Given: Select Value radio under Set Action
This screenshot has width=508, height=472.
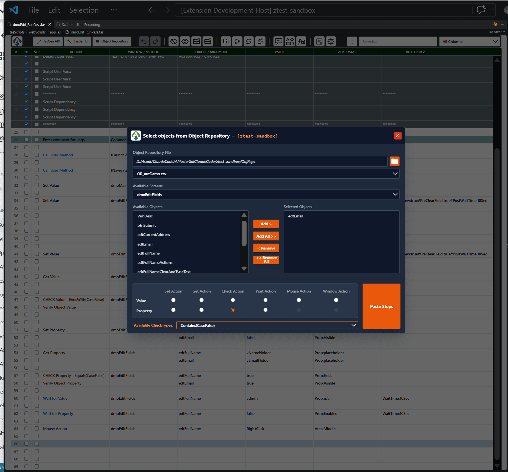Looking at the screenshot, I should point(173,300).
